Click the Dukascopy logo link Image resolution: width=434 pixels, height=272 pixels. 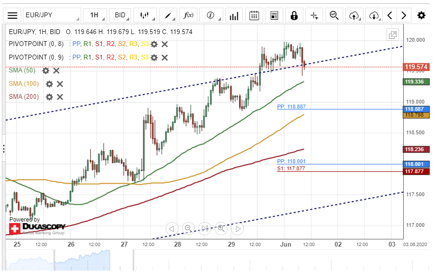(37, 228)
